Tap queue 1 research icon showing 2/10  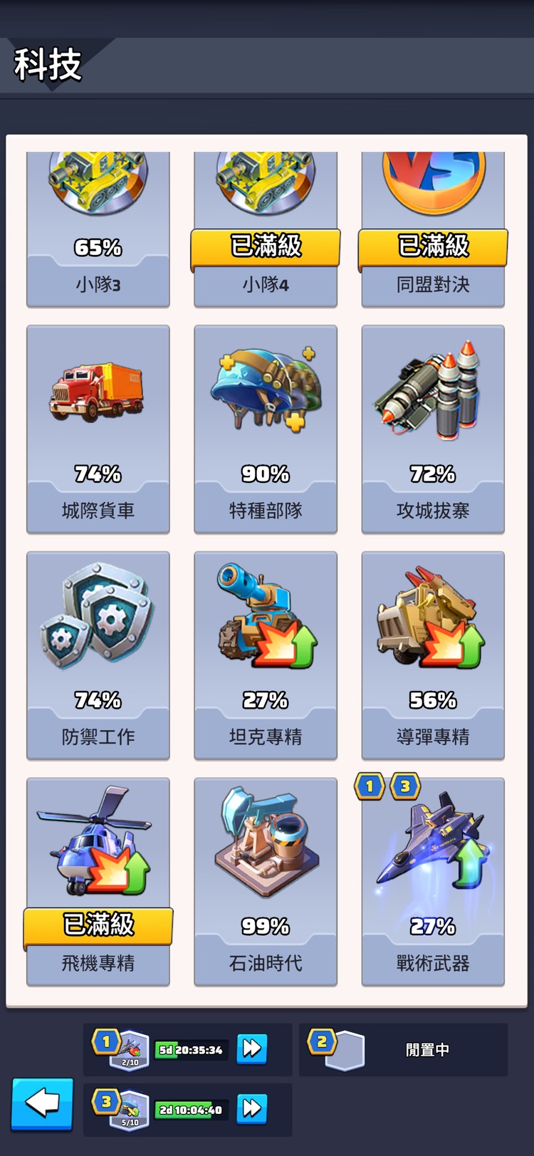[130, 1050]
